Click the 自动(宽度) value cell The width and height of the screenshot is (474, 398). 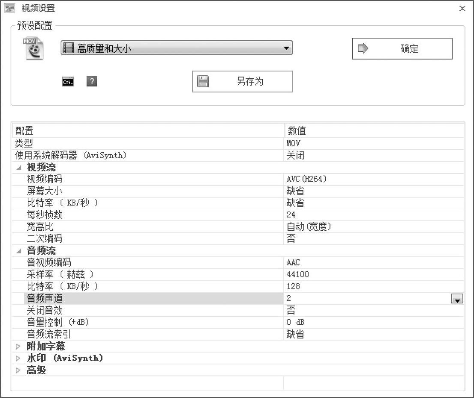tap(374, 227)
